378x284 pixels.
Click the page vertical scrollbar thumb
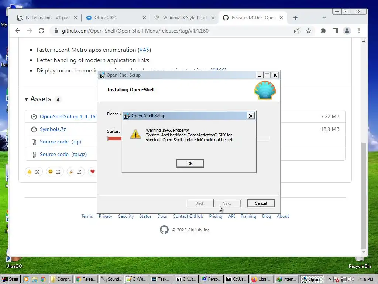[364, 196]
